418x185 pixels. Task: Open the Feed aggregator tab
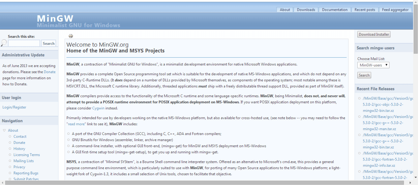pos(395,10)
